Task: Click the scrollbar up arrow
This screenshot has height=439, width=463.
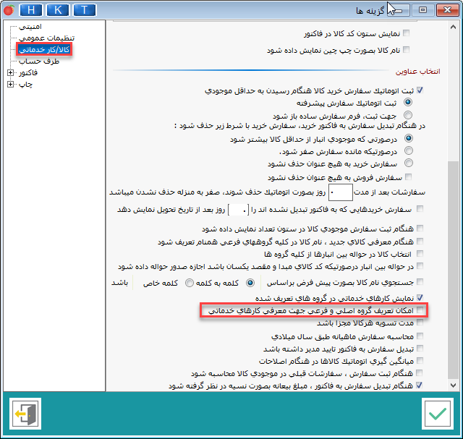Action: [454, 27]
